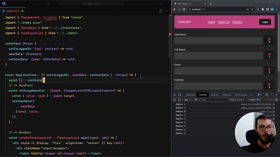The image size is (280, 157).
Task: Open the first index.tsx source link in console
Action: point(258,104)
